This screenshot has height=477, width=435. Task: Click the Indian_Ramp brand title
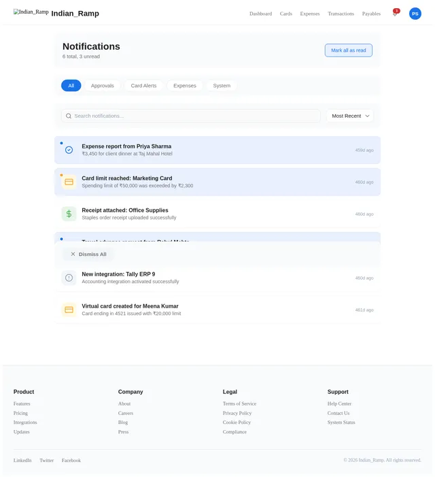tap(75, 14)
